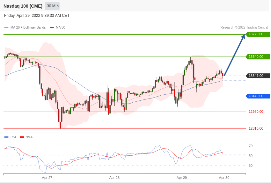Viewport: 271px width, 183px height.
Task: Click the 12980.00 red support value
Action: [x=256, y=112]
